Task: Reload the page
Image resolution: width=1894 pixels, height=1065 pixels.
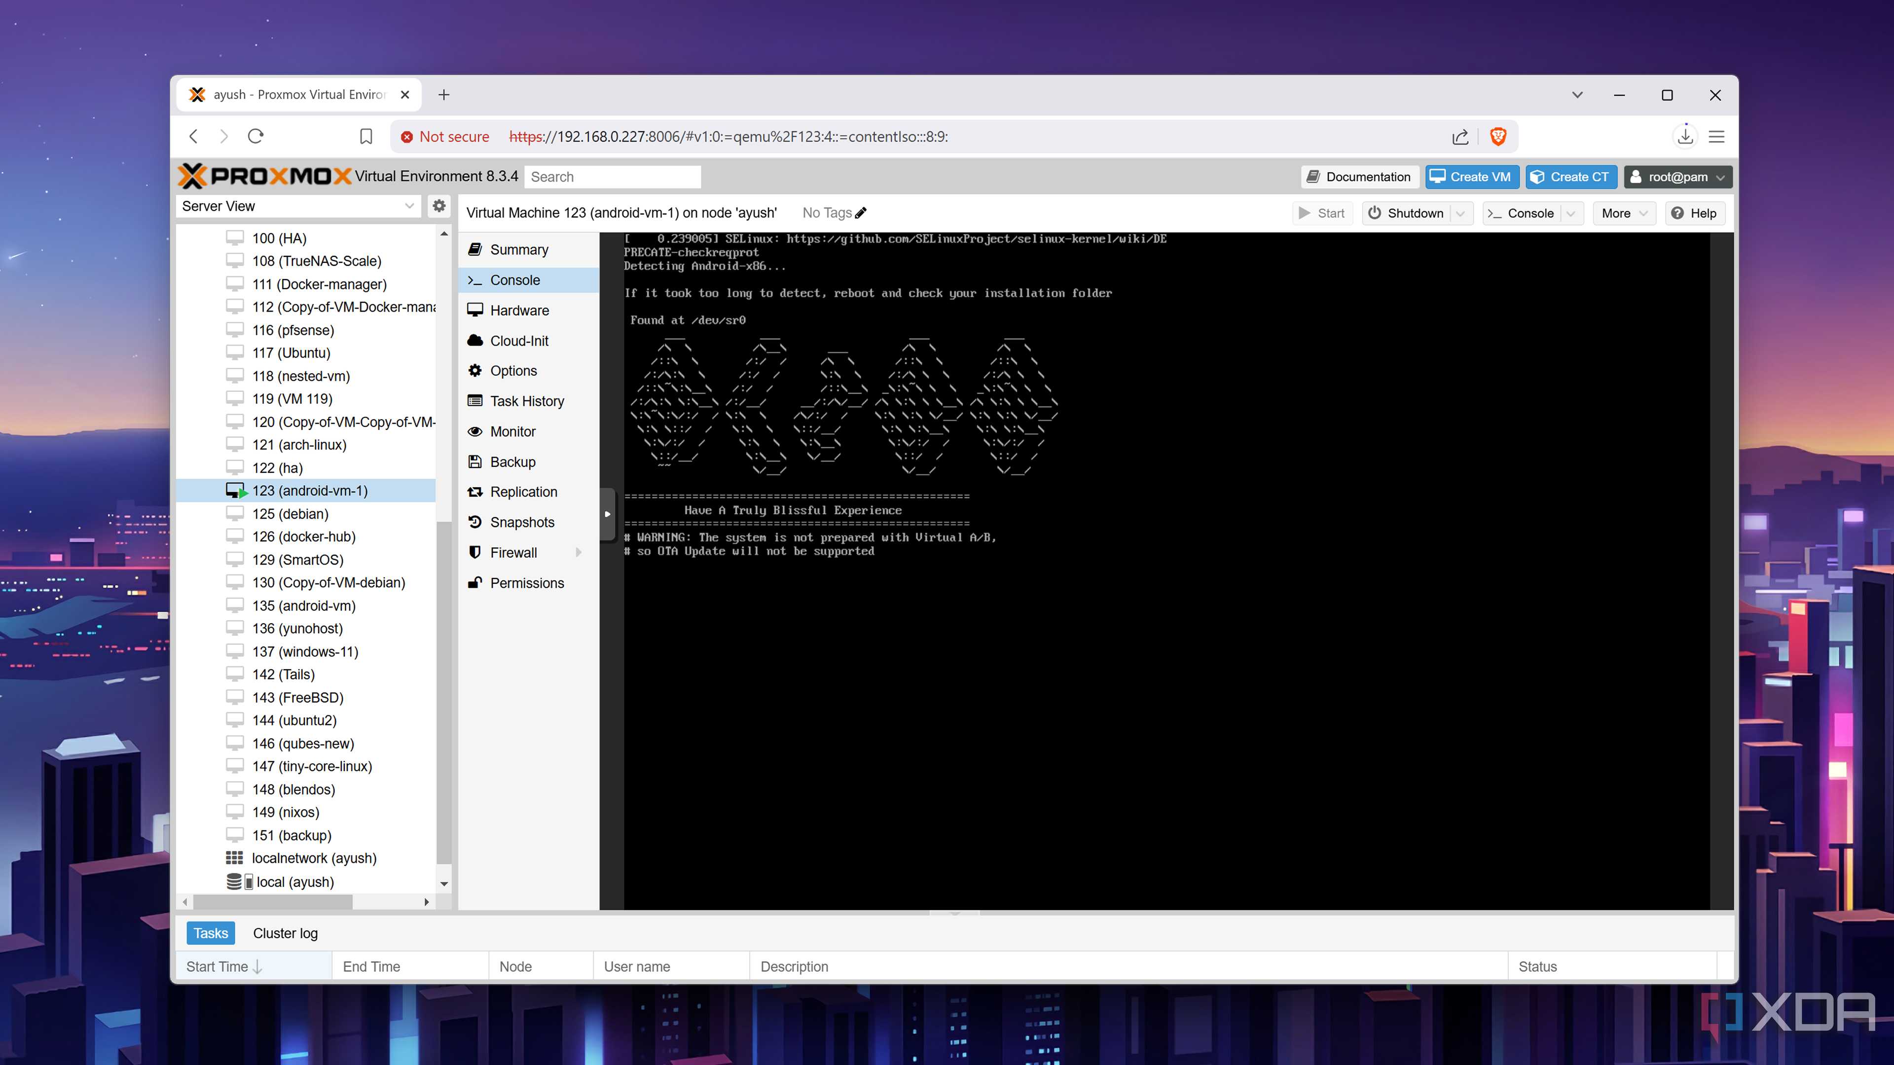Action: click(x=255, y=137)
